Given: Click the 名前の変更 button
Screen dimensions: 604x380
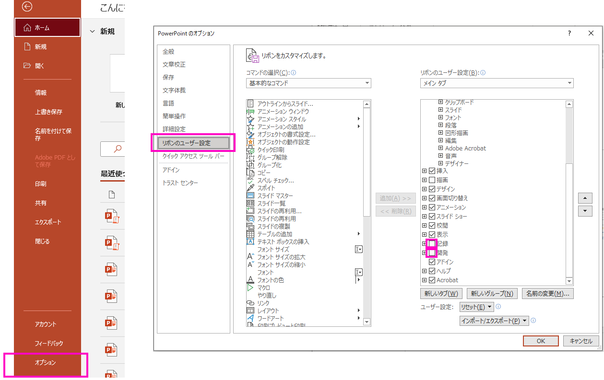Looking at the screenshot, I should tap(547, 293).
